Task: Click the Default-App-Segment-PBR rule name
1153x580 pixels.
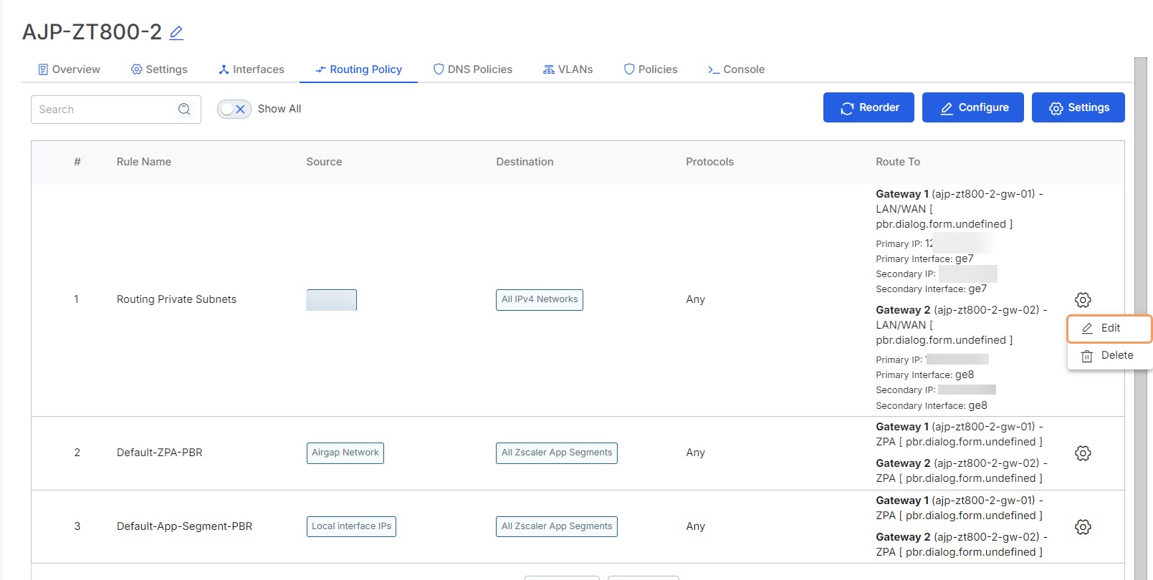Action: tap(185, 526)
